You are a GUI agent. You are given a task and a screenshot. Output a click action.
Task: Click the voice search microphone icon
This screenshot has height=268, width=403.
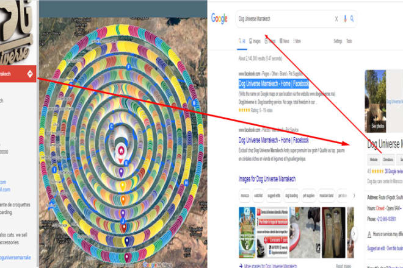coord(345,18)
